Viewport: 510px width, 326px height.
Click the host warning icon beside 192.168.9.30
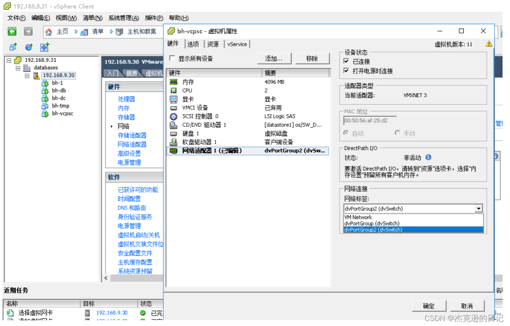36,76
